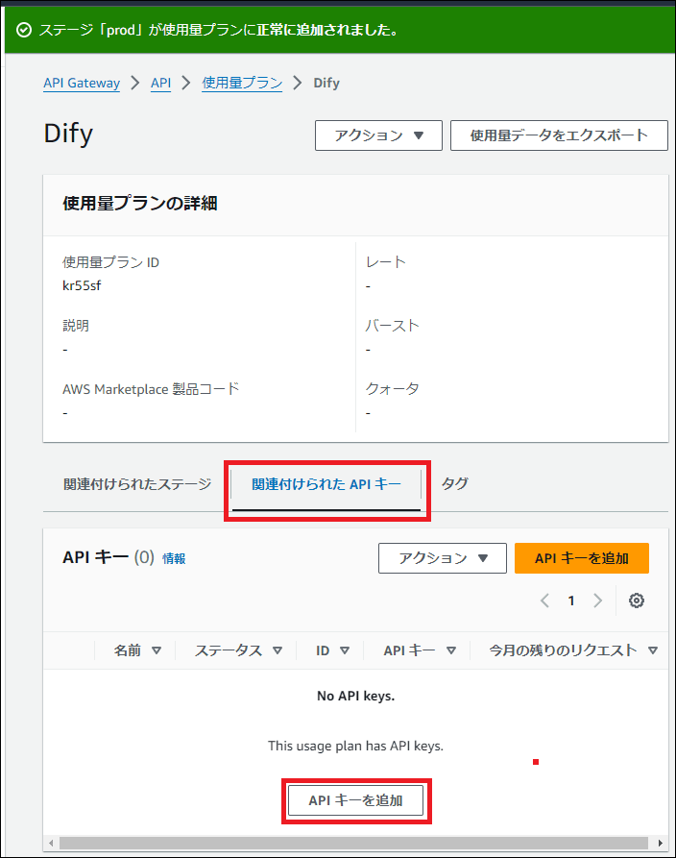Open the タグ tab

454,483
